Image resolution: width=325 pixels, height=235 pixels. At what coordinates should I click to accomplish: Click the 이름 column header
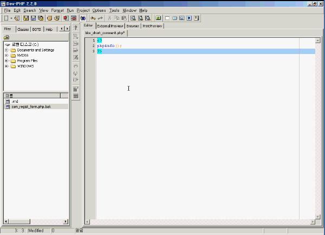[32, 96]
